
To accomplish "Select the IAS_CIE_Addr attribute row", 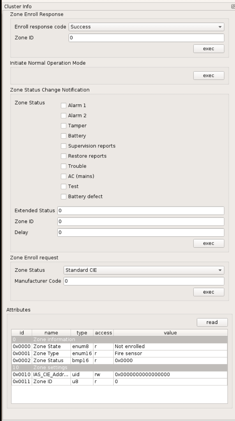I will click(115, 374).
